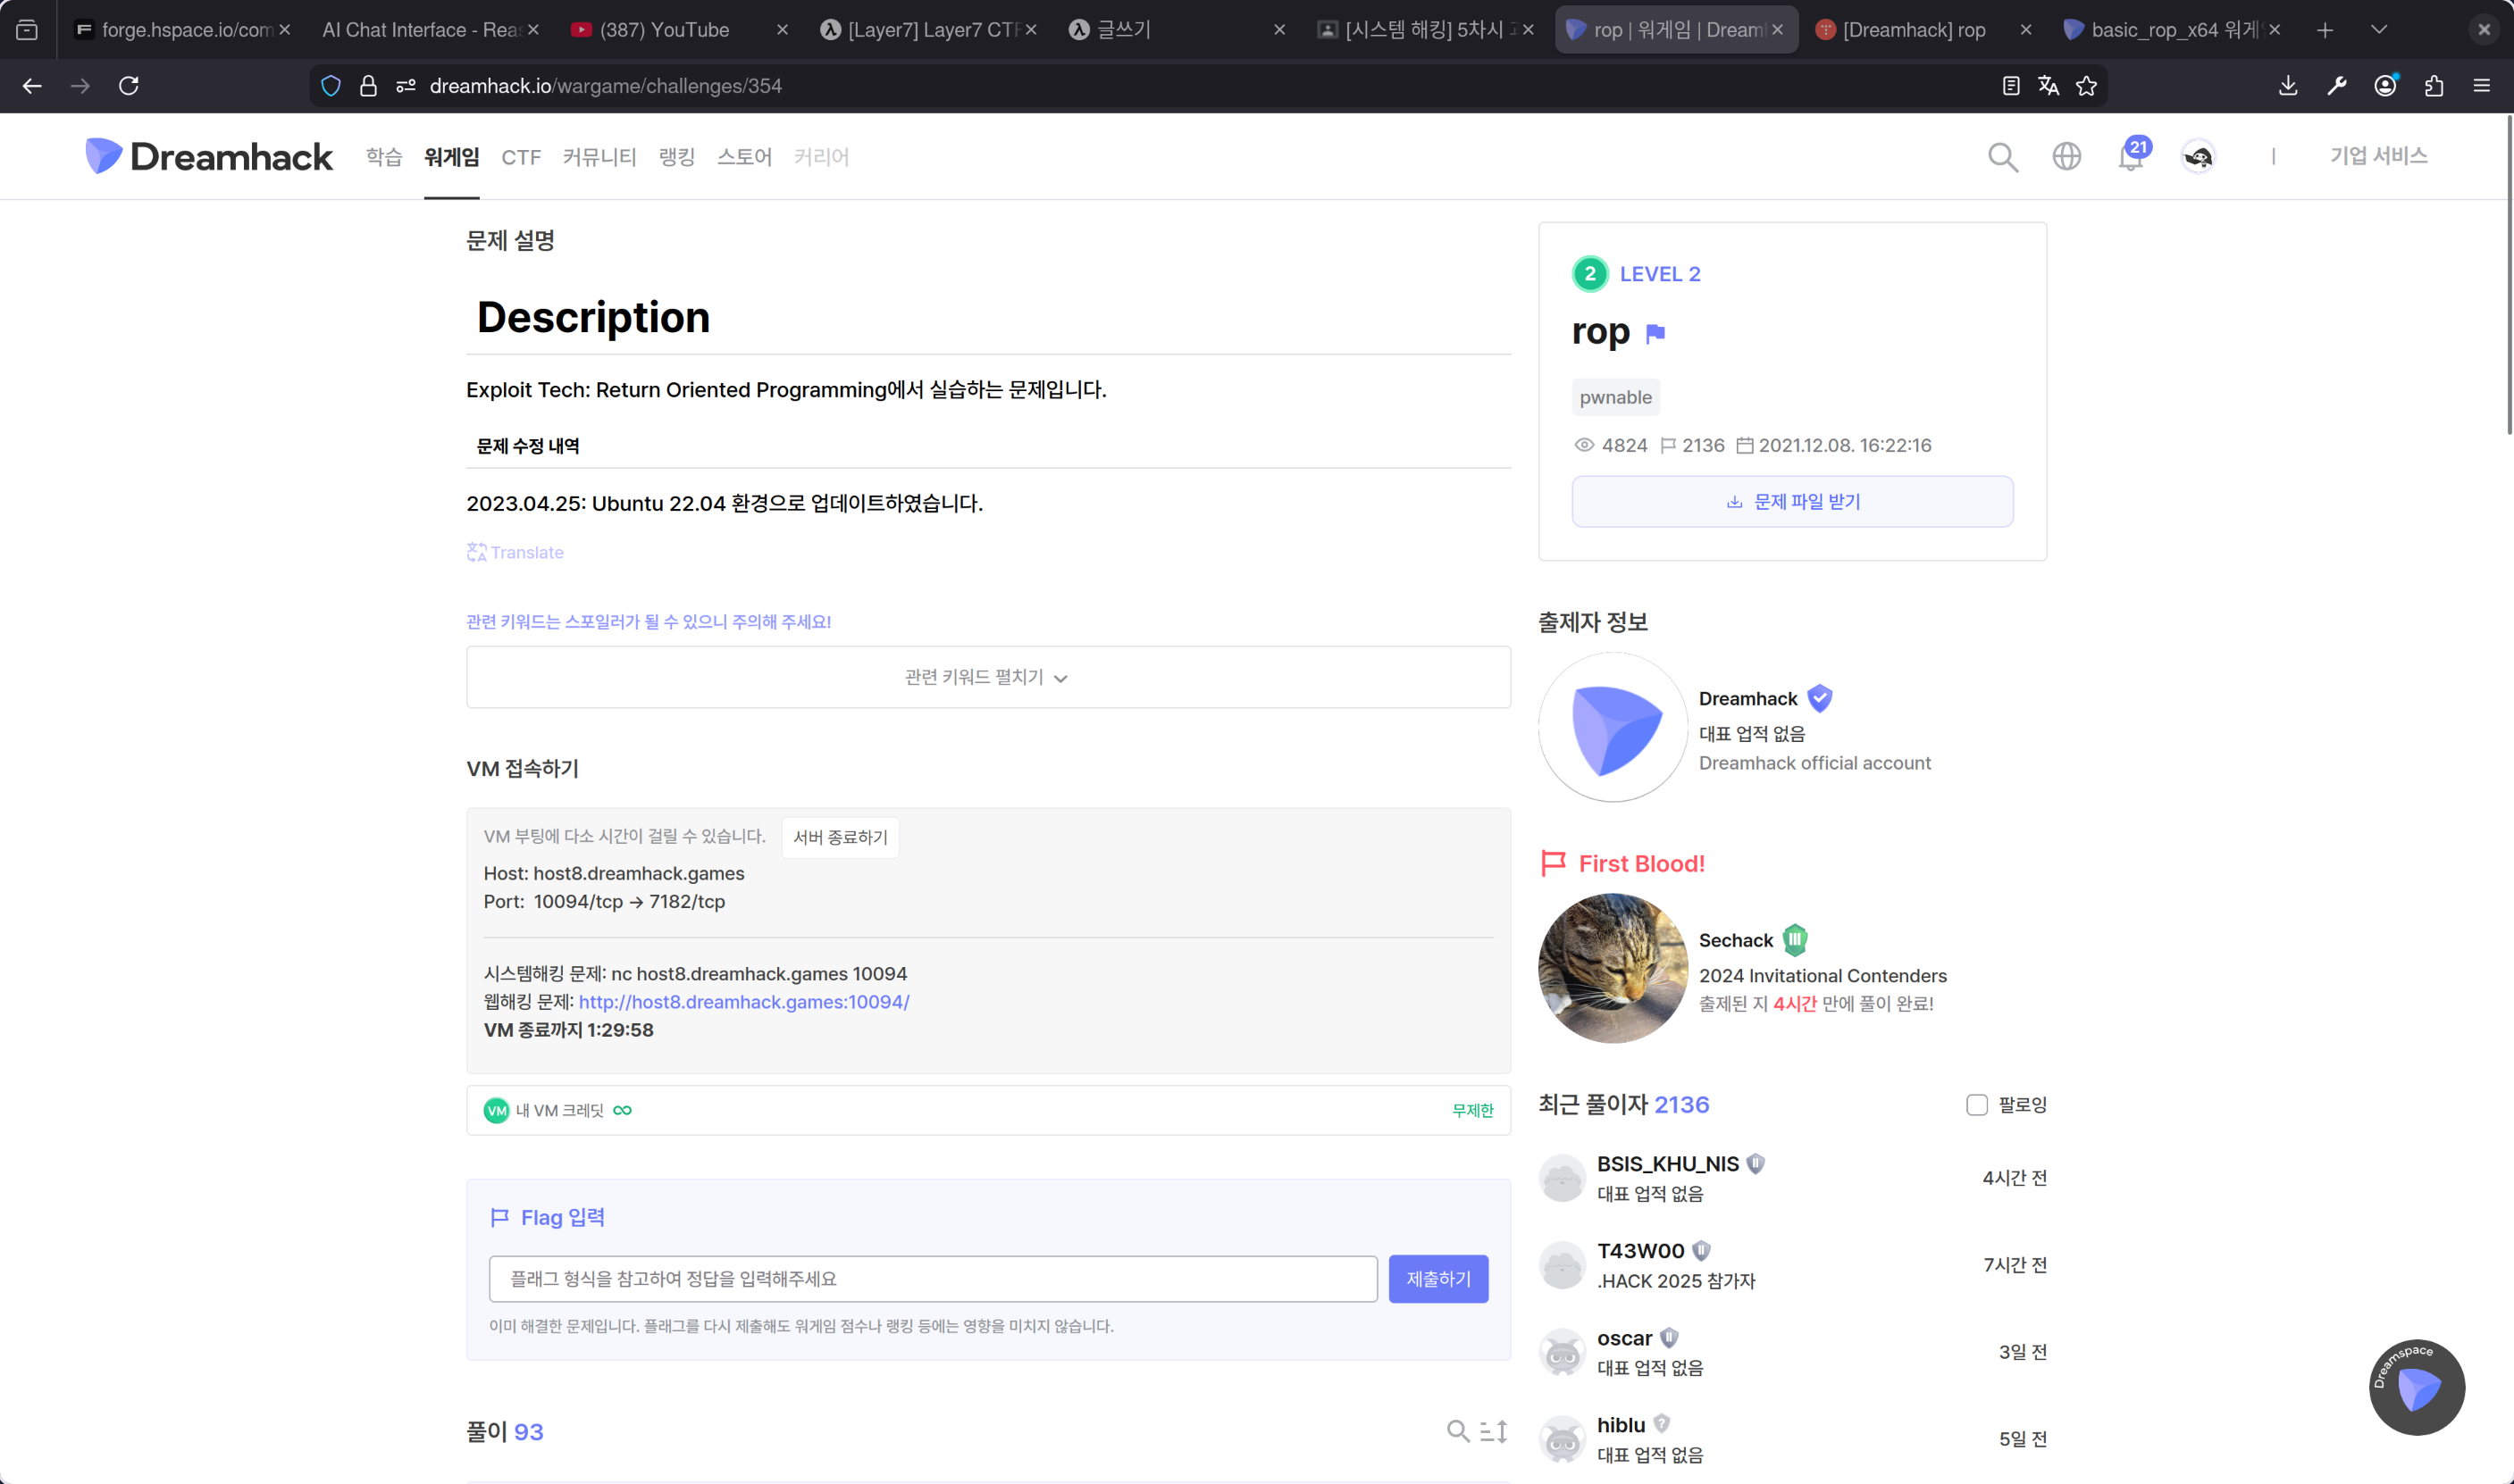The width and height of the screenshot is (2514, 1484).
Task: Open the user profile avatar menu
Action: pos(2198,157)
